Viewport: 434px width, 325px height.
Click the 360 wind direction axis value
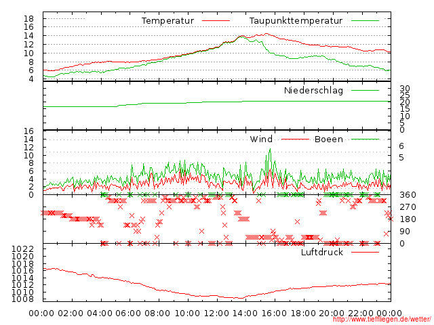point(408,195)
